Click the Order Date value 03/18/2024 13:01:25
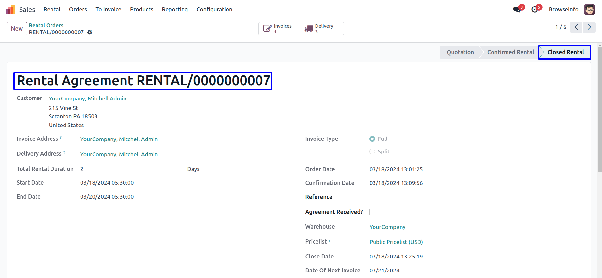Viewport: 602px width, 278px height. coord(396,169)
